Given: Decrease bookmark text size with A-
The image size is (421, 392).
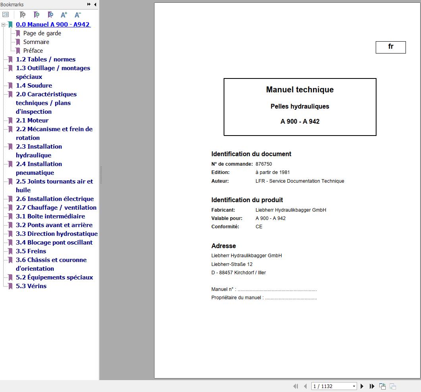Looking at the screenshot, I should point(77,15).
